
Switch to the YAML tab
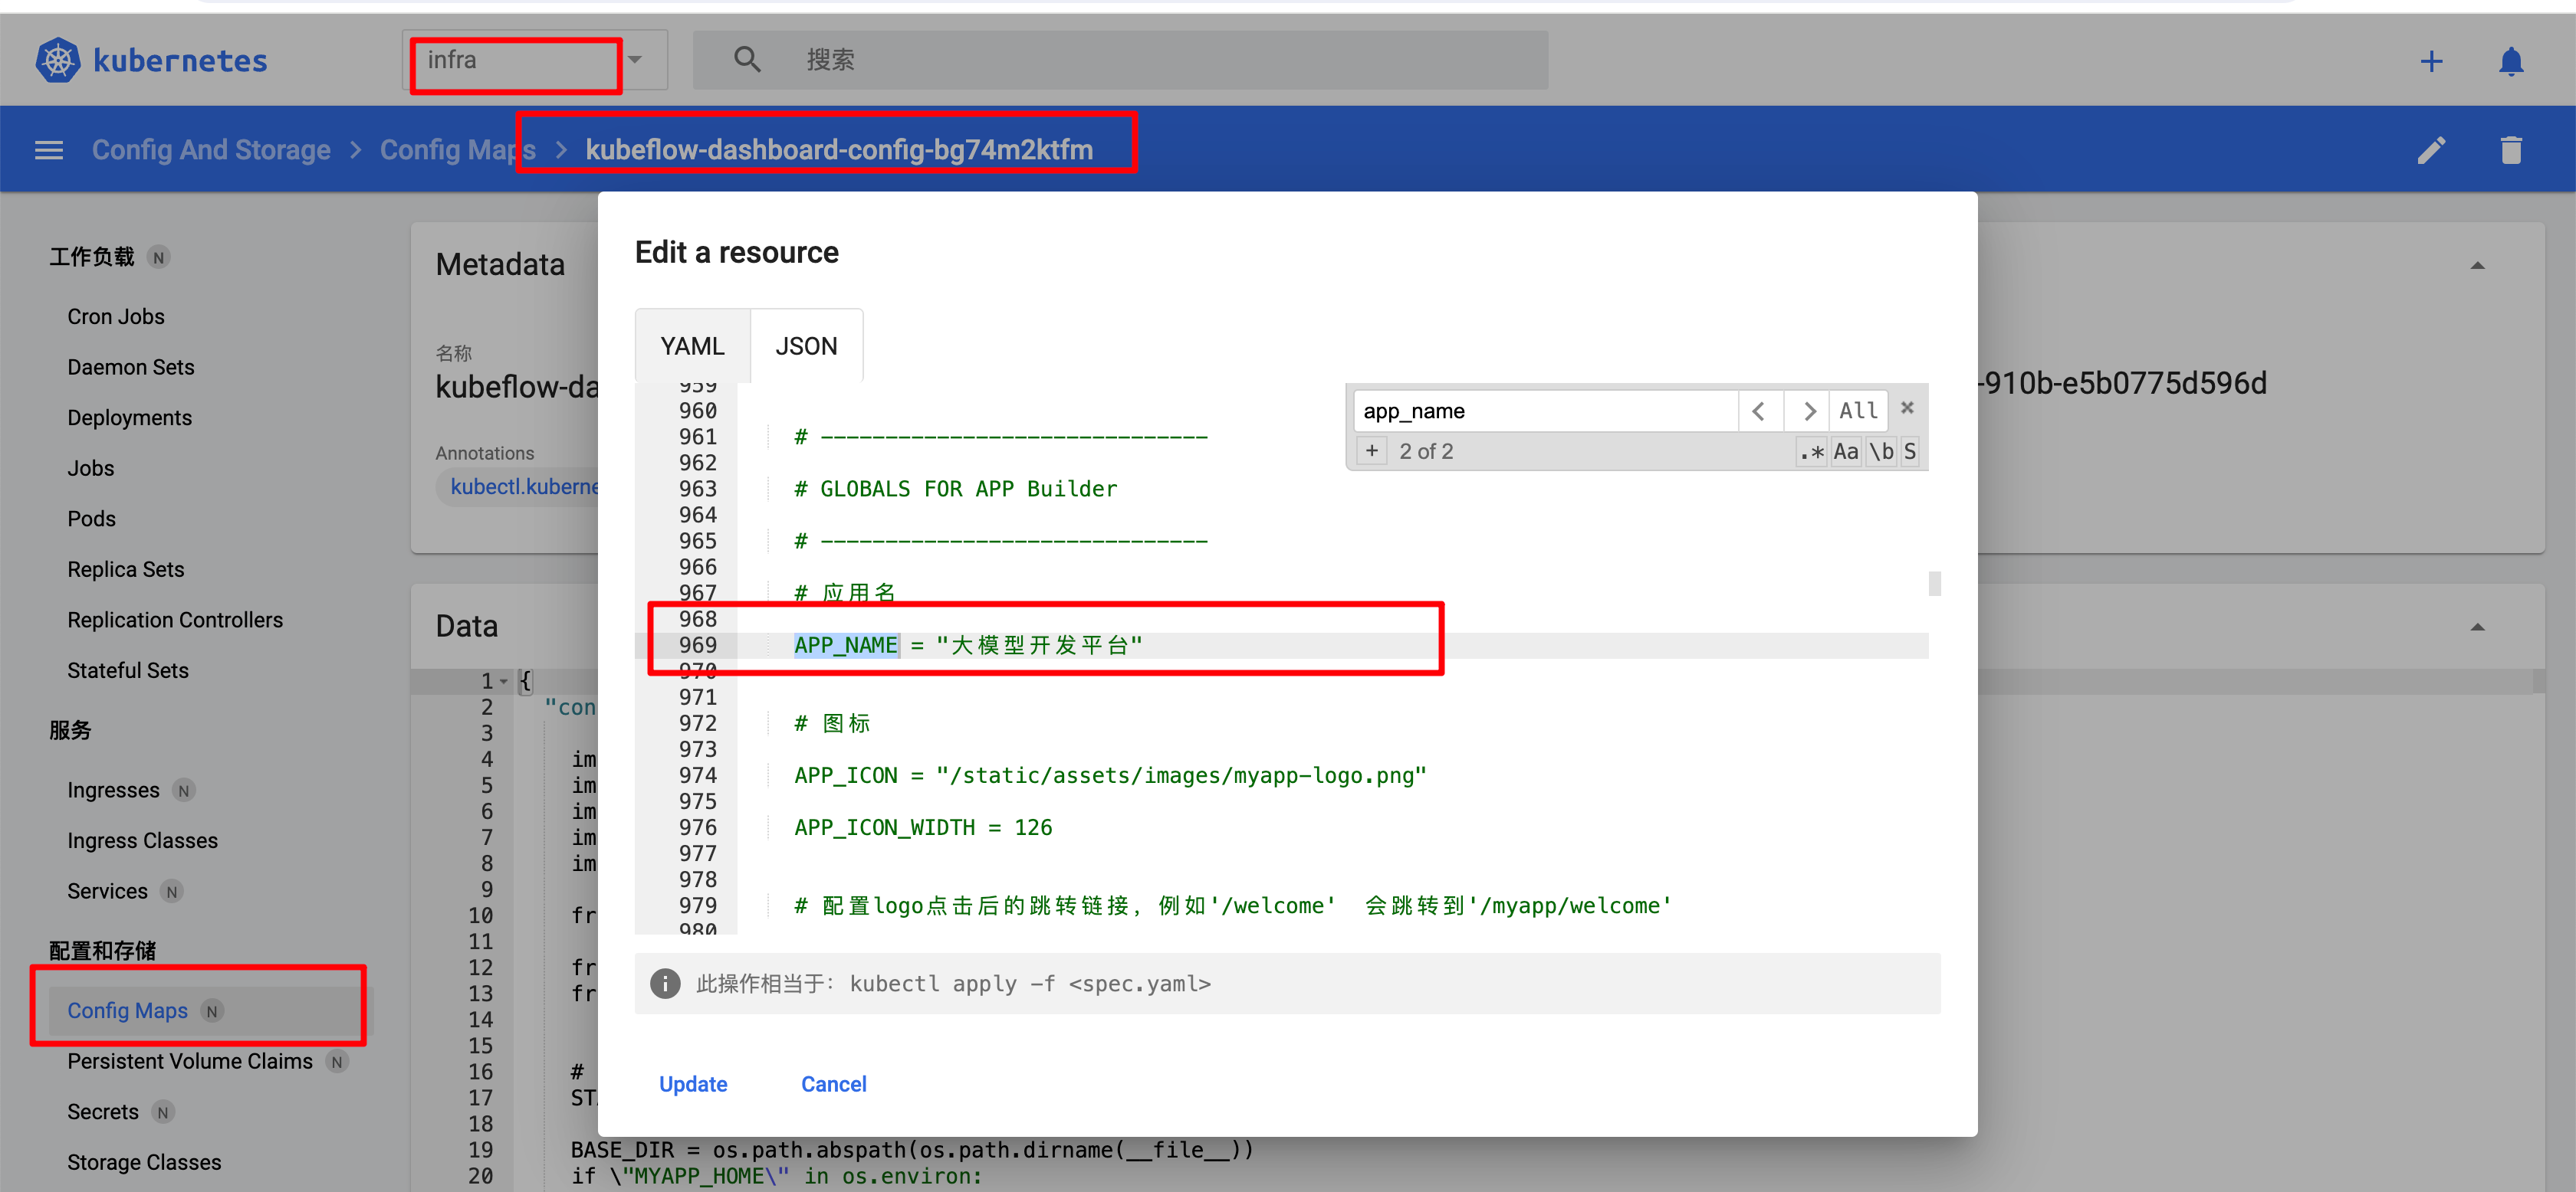tap(692, 345)
